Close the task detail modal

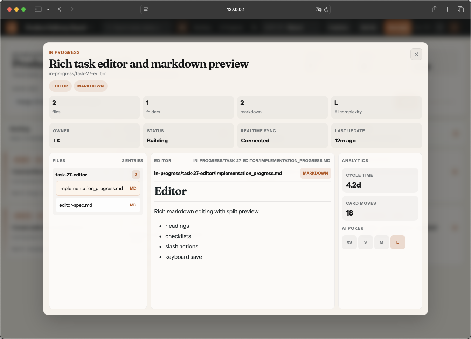pyautogui.click(x=416, y=54)
